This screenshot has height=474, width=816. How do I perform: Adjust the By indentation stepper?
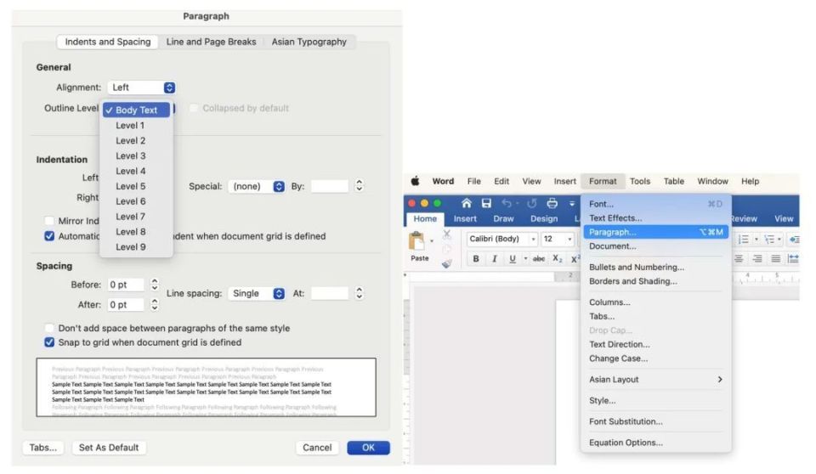coord(359,186)
